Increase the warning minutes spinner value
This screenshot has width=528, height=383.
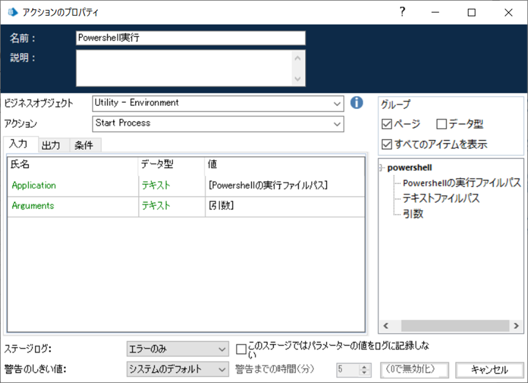click(364, 367)
